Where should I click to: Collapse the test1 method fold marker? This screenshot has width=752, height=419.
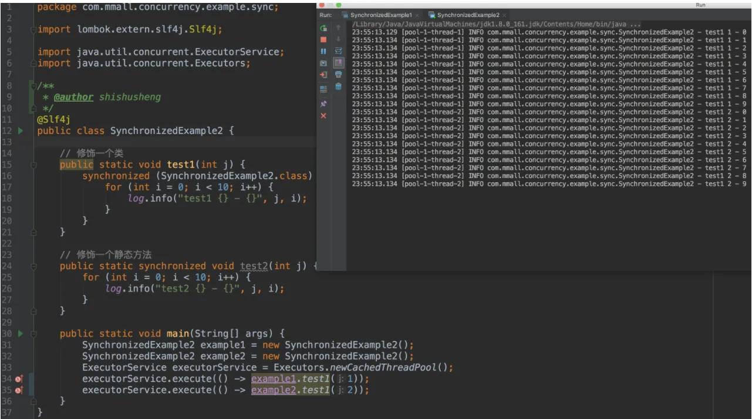tap(33, 165)
